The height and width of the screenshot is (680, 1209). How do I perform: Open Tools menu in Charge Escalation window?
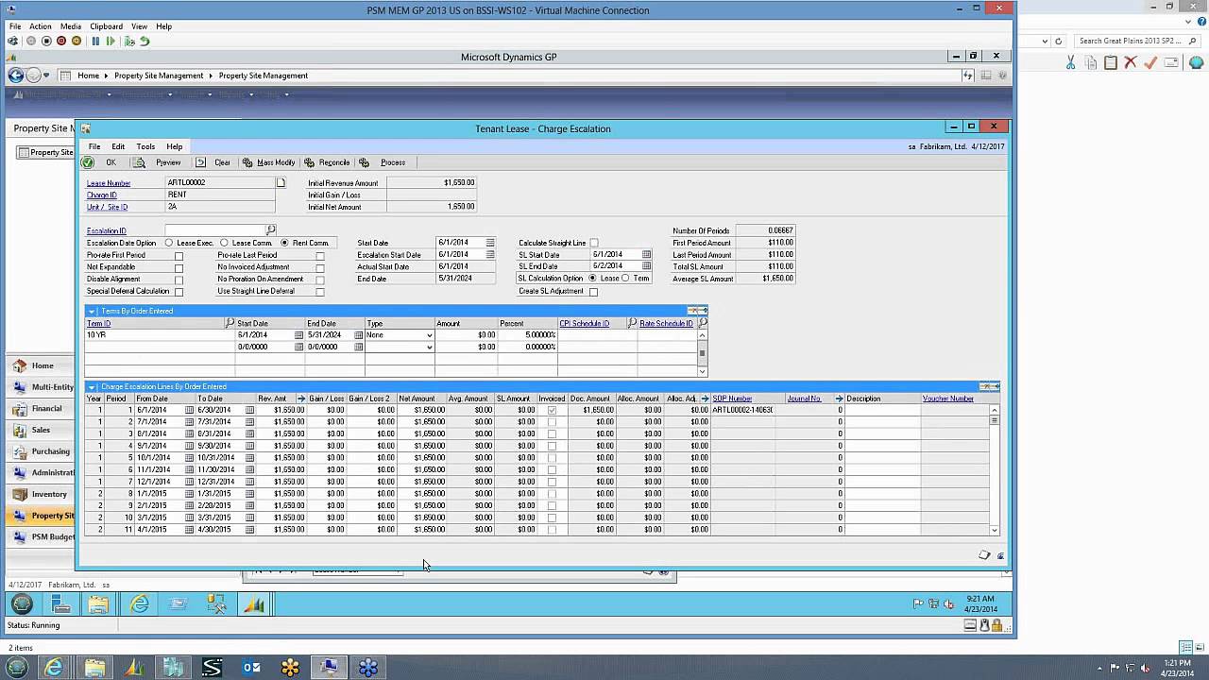tap(145, 146)
